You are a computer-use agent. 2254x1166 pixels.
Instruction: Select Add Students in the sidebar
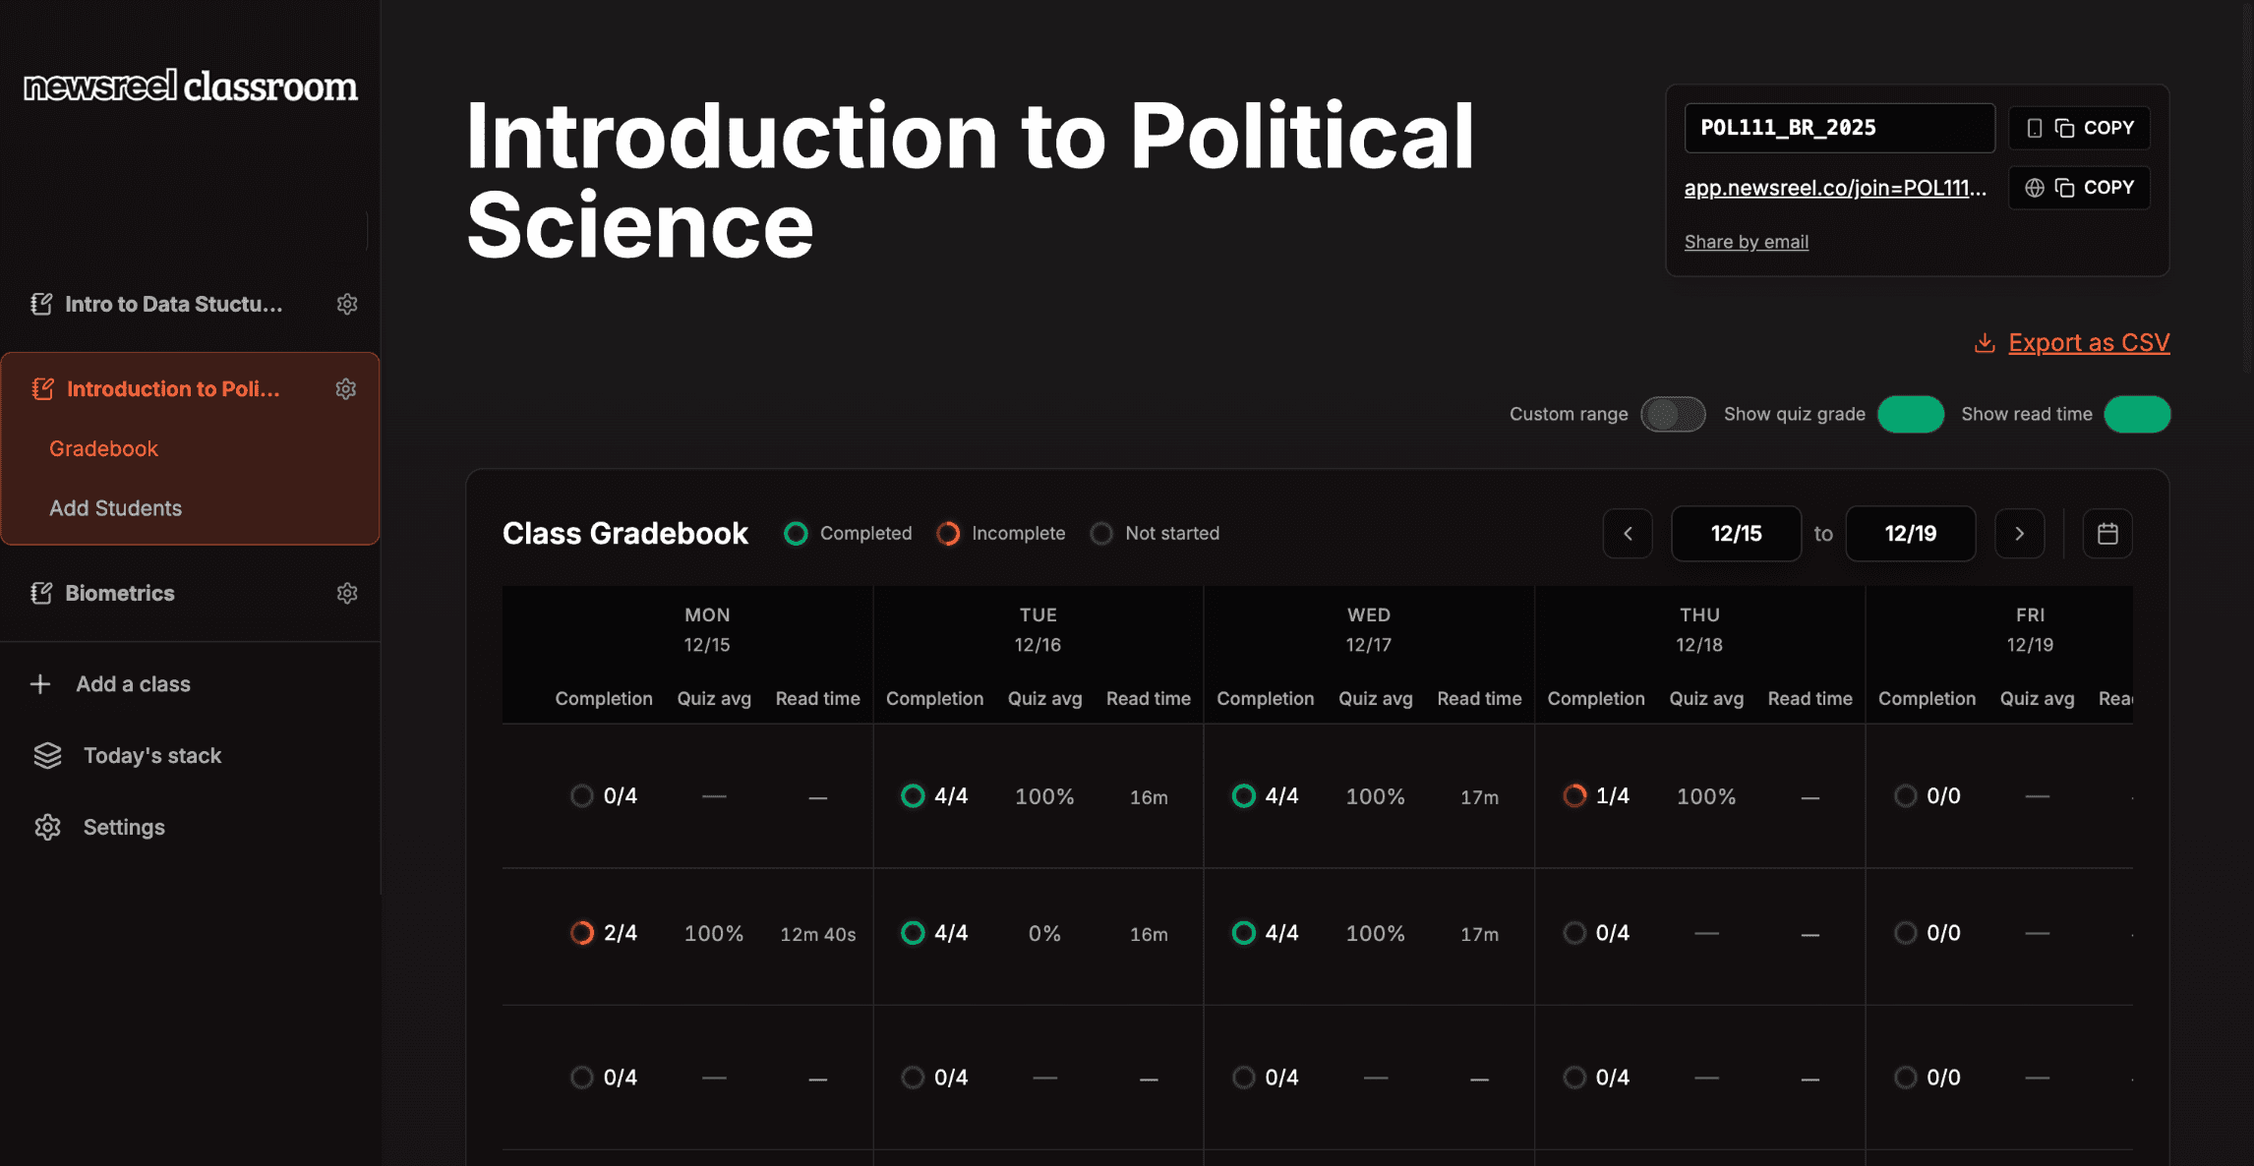115,508
